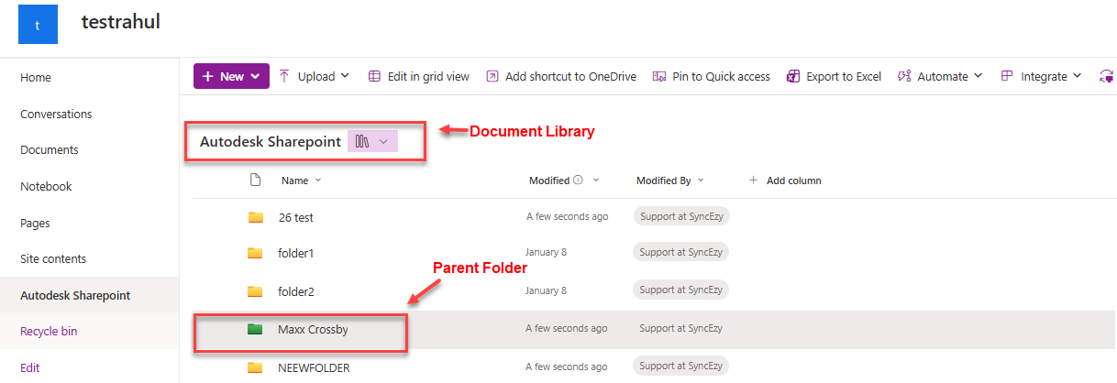Click the green Maxx Crossby folder icon
The height and width of the screenshot is (383, 1117).
(x=255, y=329)
